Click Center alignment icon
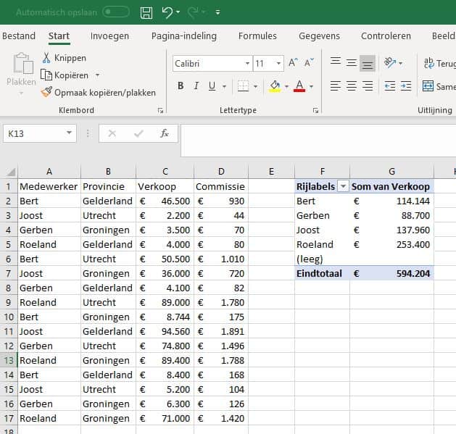 click(352, 86)
